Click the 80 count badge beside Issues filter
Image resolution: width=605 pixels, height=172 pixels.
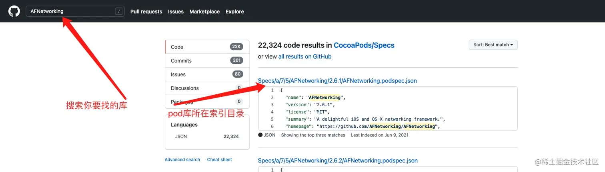pos(238,74)
